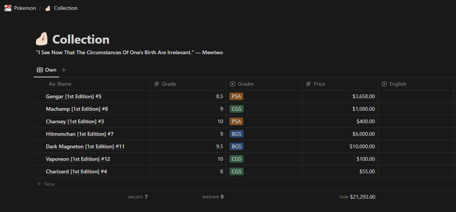
Task: Select price cell $1,080.00
Action: click(340, 109)
